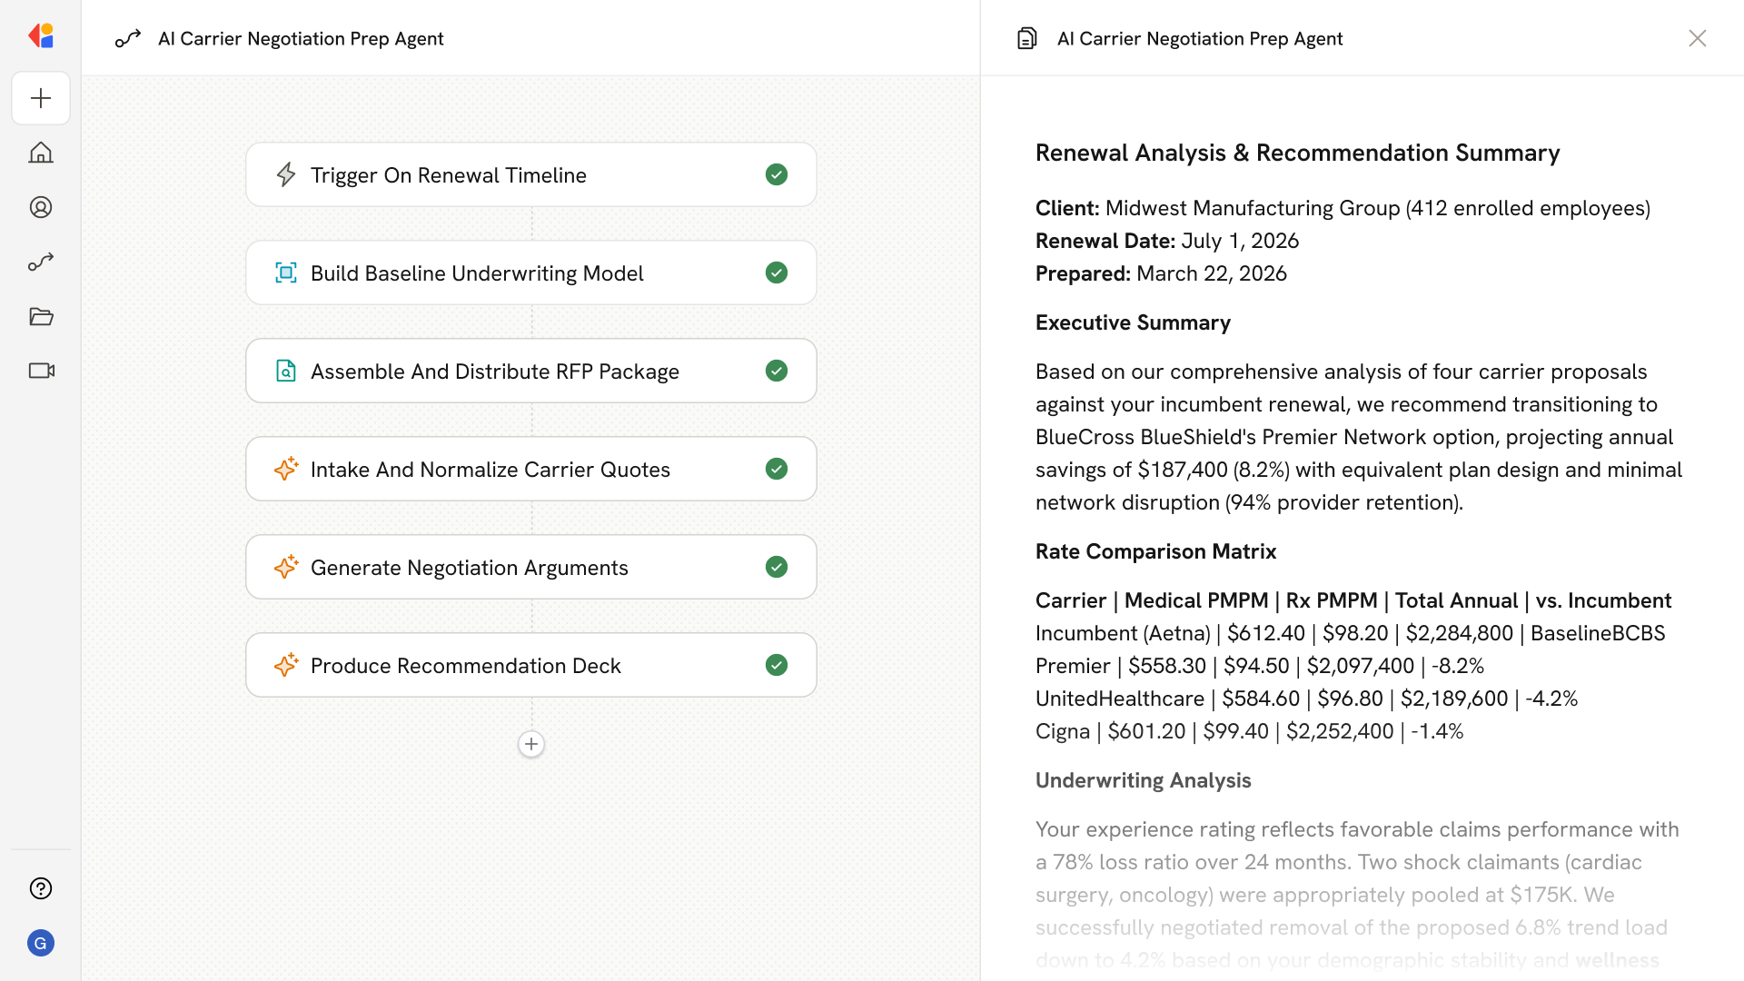
Task: Open the user profile circle sidebar icon
Action: point(41,207)
